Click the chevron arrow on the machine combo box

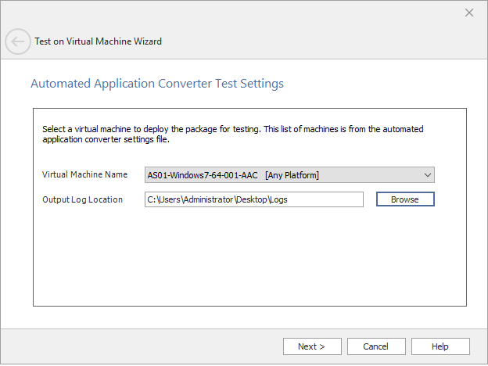pos(426,174)
